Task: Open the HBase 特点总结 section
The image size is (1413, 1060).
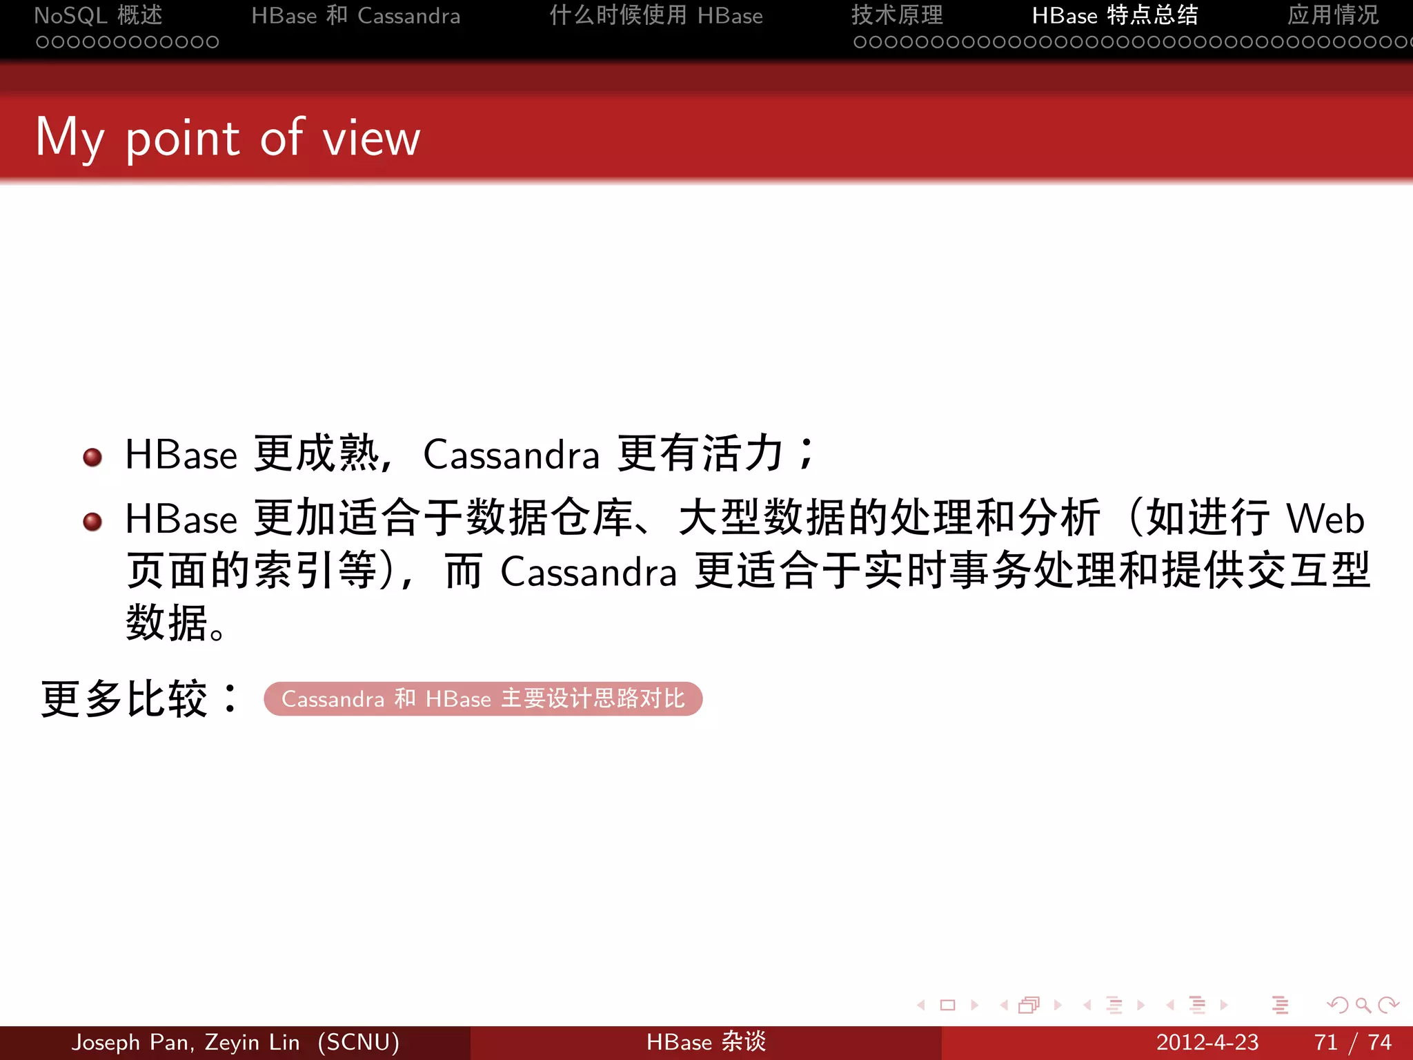Action: 1115,15
